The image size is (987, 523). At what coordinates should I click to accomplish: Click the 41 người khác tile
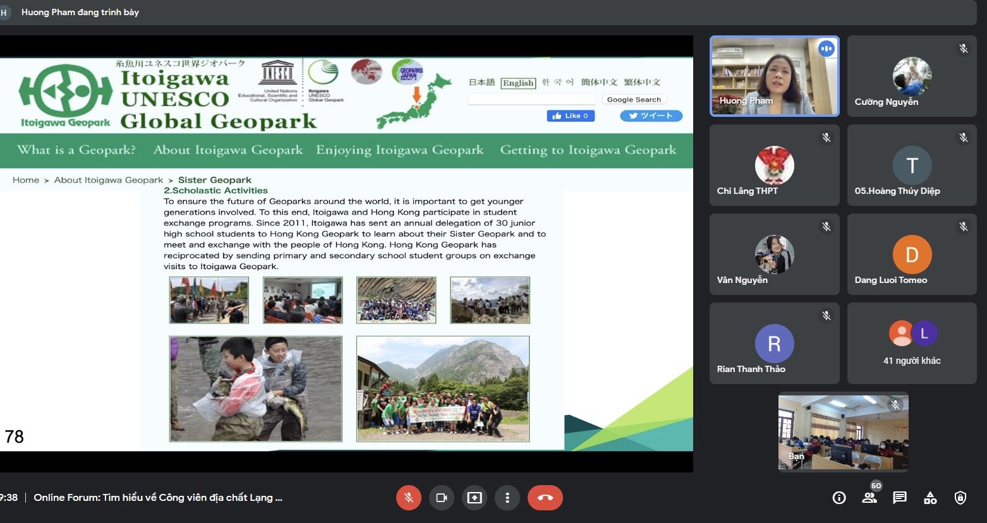click(912, 343)
